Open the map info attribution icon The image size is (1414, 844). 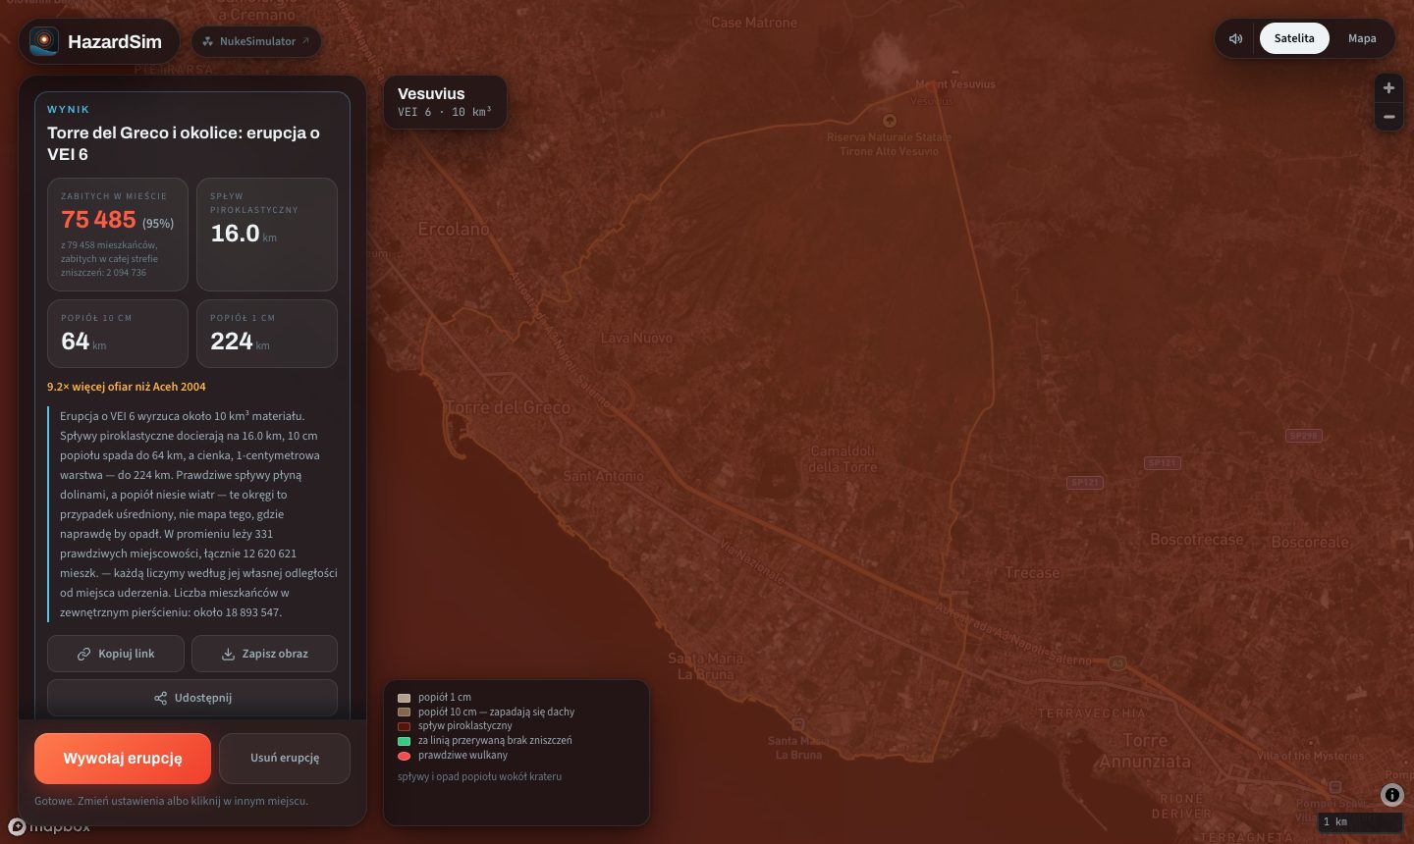coord(1392,795)
